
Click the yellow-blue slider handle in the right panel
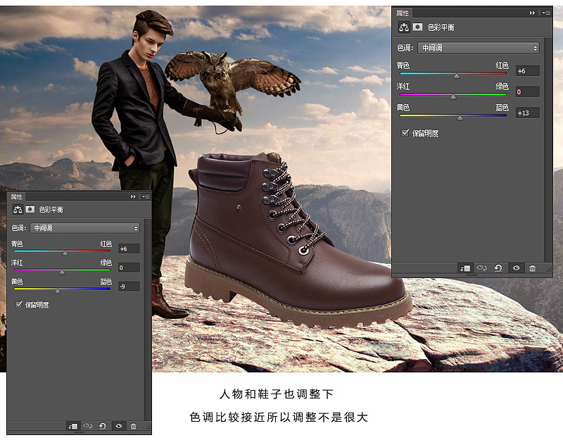pyautogui.click(x=460, y=118)
